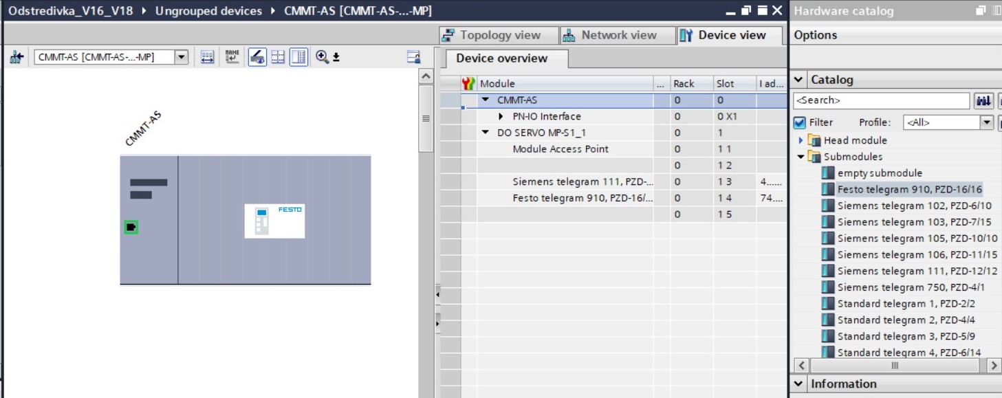Viewport: 1002px width, 398px height.
Task: Select Standard telegram 2, PZD-4/4
Action: point(906,320)
